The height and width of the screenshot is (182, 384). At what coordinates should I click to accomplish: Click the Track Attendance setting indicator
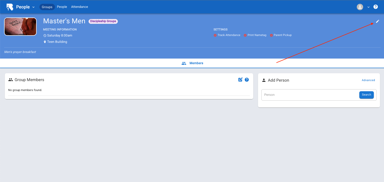[215, 35]
